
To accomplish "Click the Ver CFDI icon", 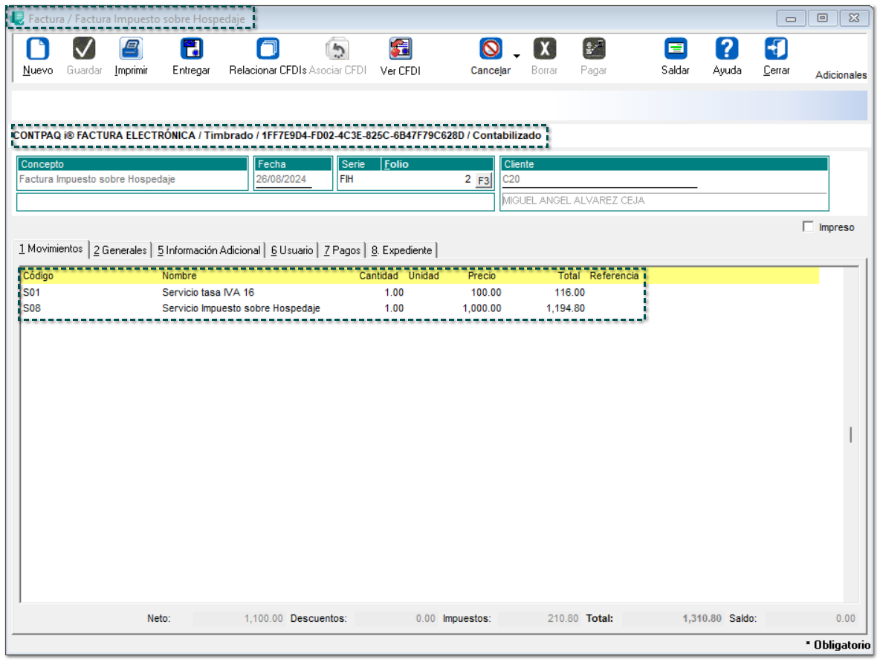I will (400, 50).
